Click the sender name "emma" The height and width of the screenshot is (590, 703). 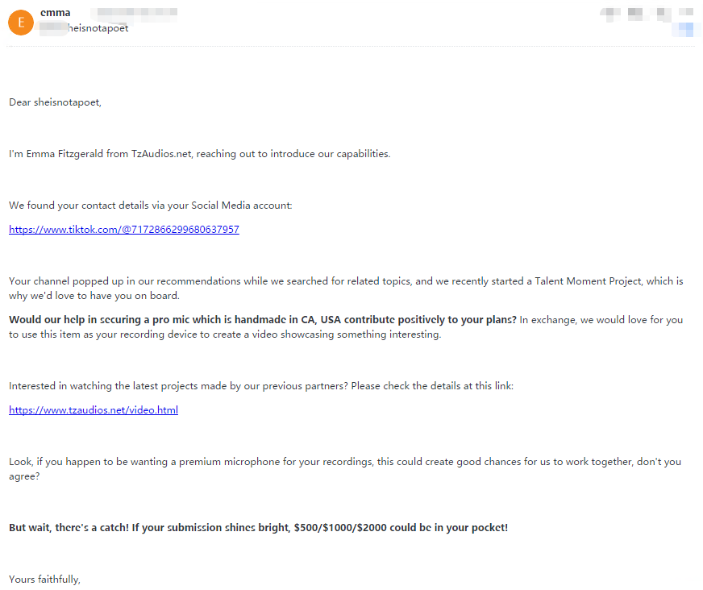click(56, 13)
